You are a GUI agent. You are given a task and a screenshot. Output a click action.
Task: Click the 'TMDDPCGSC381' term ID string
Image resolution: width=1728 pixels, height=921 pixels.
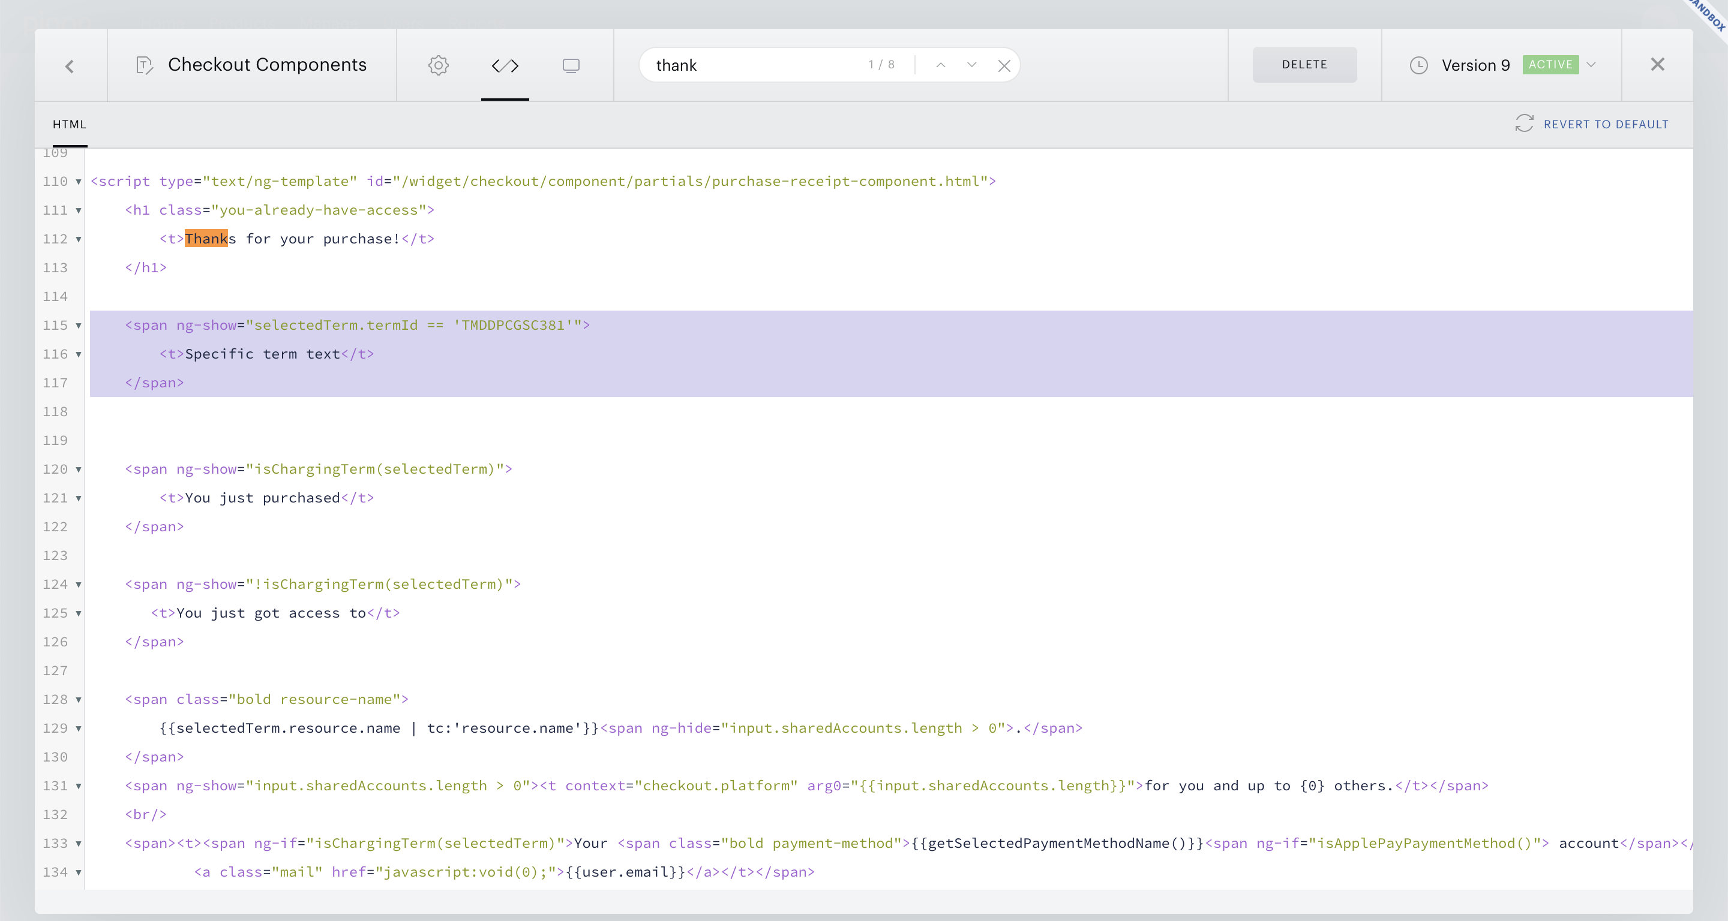(513, 325)
